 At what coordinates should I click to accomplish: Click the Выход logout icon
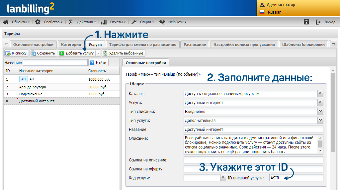[318, 22]
